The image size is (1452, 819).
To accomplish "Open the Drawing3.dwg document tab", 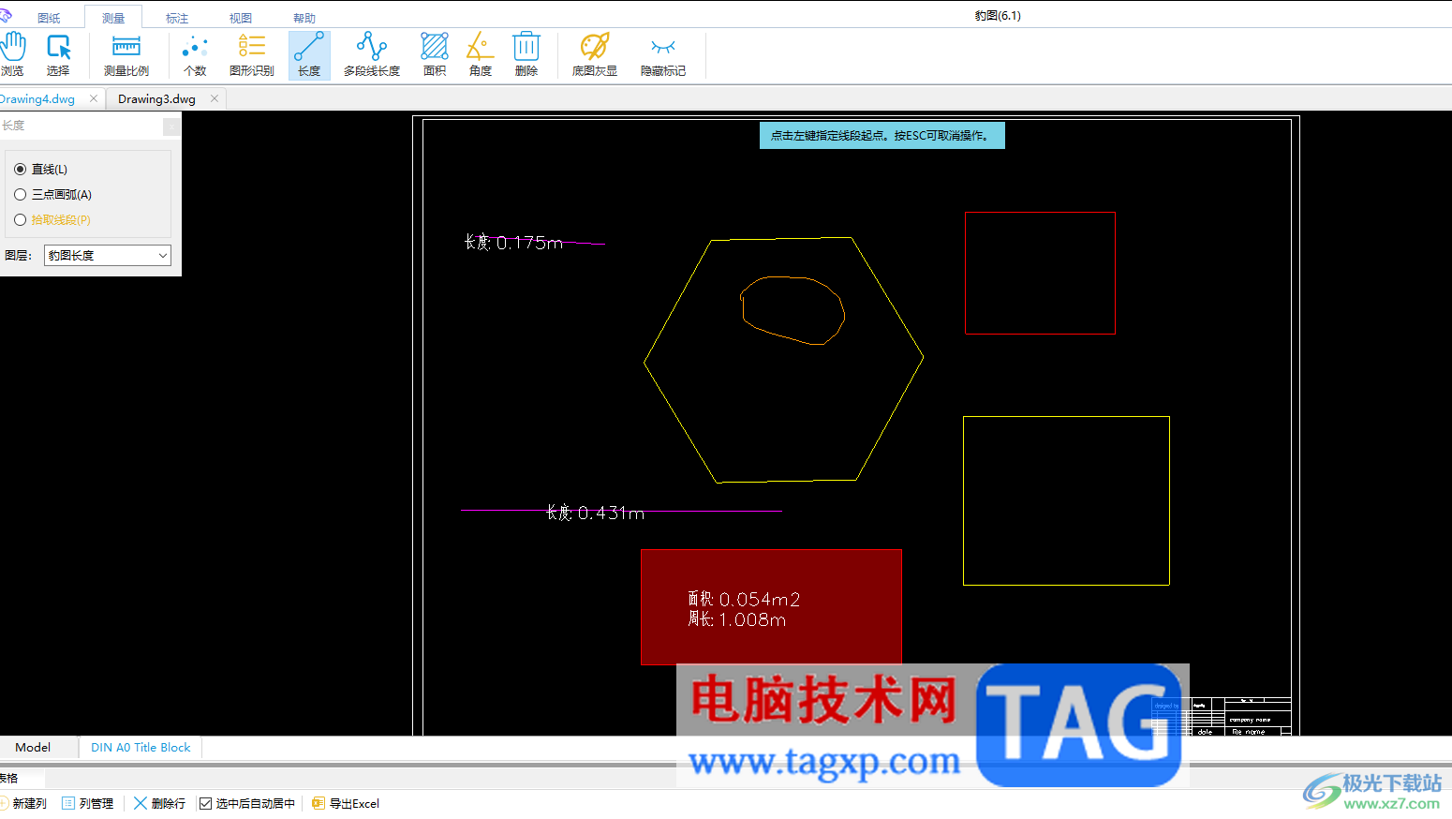I will pos(156,99).
